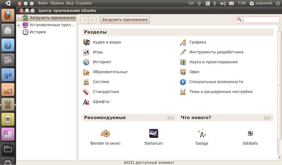Open the США keyboard layout indicator
Image resolution: width=282 pixels, height=165 pixels.
pyautogui.click(x=191, y=3)
